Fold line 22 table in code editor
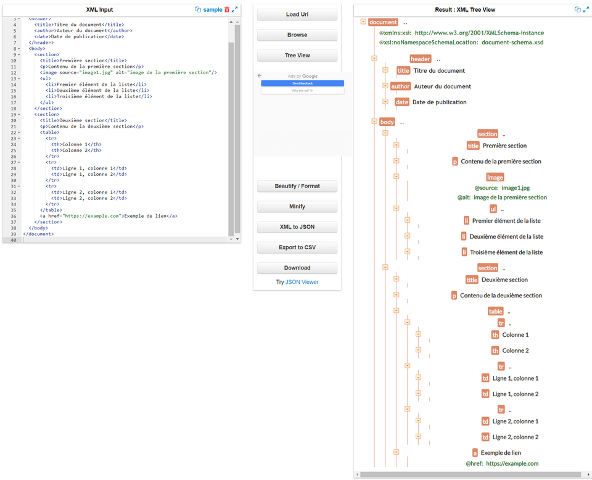The height and width of the screenshot is (480, 592). [19, 133]
